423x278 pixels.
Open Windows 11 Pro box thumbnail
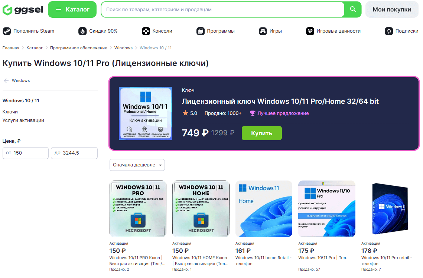[390, 209]
